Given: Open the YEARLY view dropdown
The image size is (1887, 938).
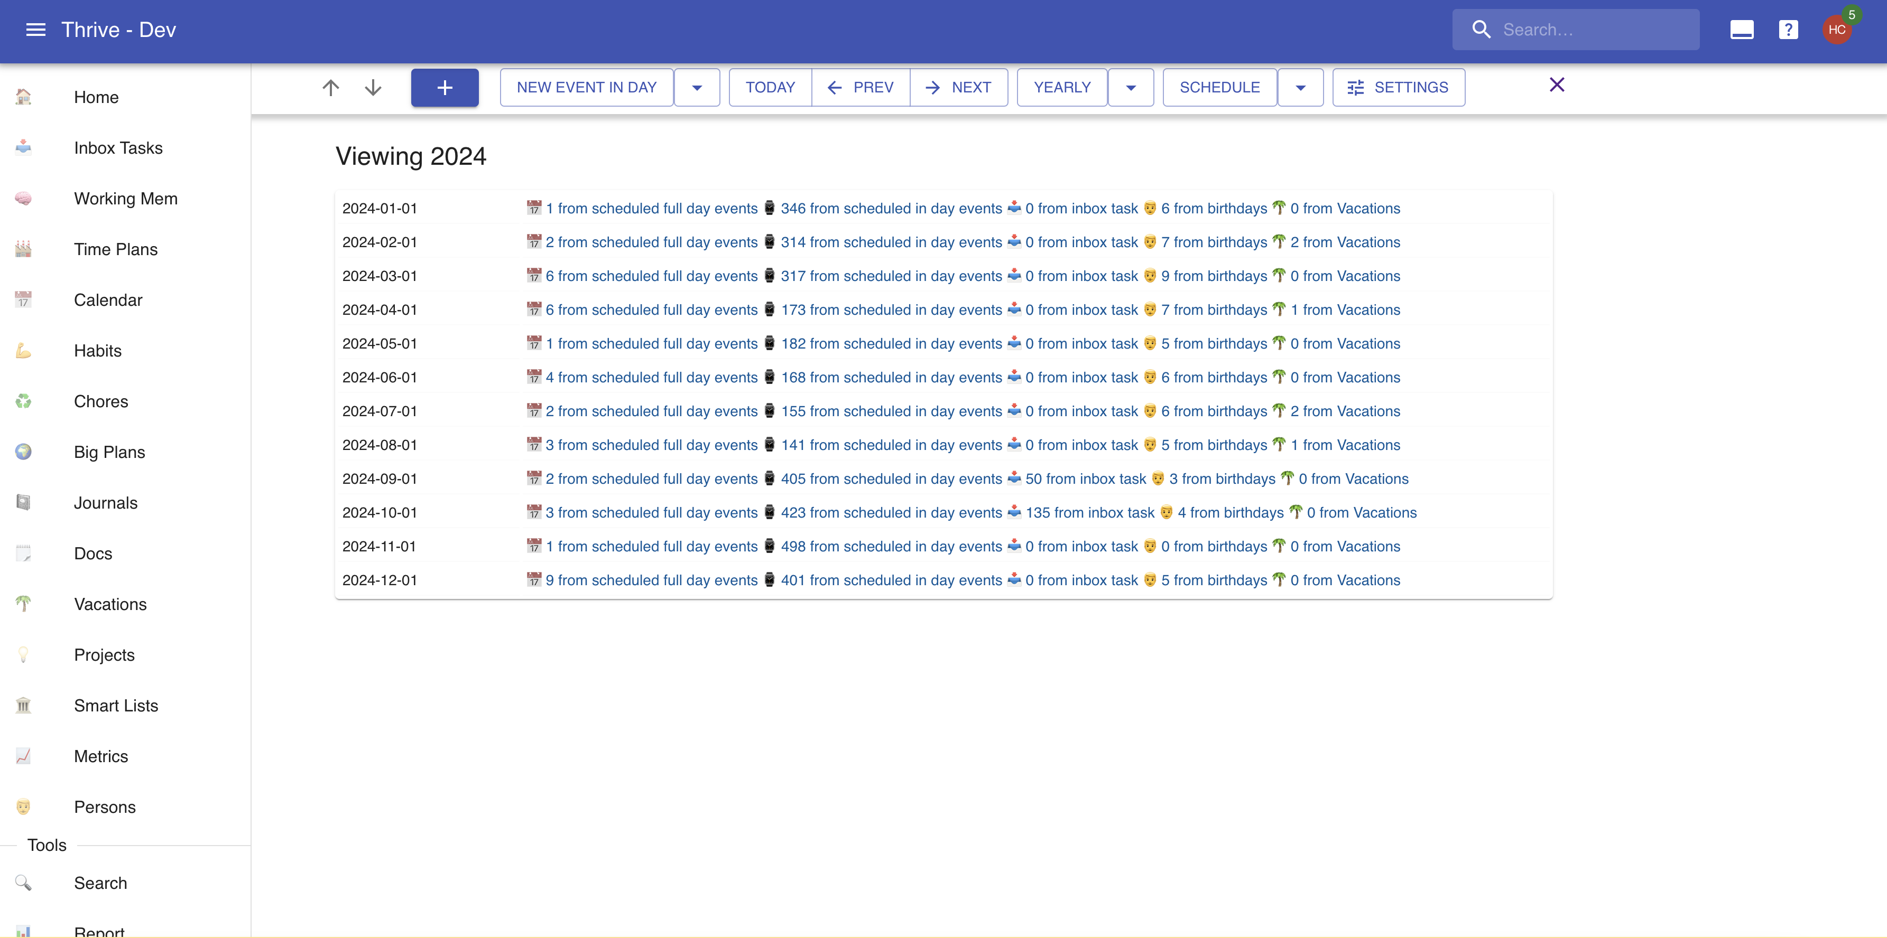Looking at the screenshot, I should 1130,87.
